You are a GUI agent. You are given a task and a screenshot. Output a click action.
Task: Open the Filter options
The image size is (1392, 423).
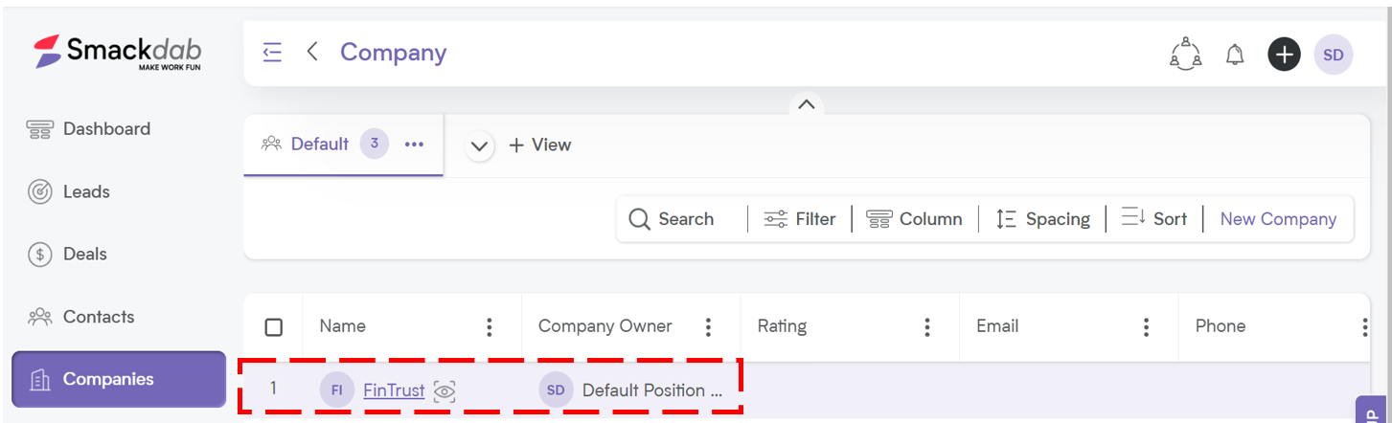point(800,219)
